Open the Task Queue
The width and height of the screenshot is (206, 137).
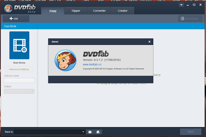click(190, 19)
